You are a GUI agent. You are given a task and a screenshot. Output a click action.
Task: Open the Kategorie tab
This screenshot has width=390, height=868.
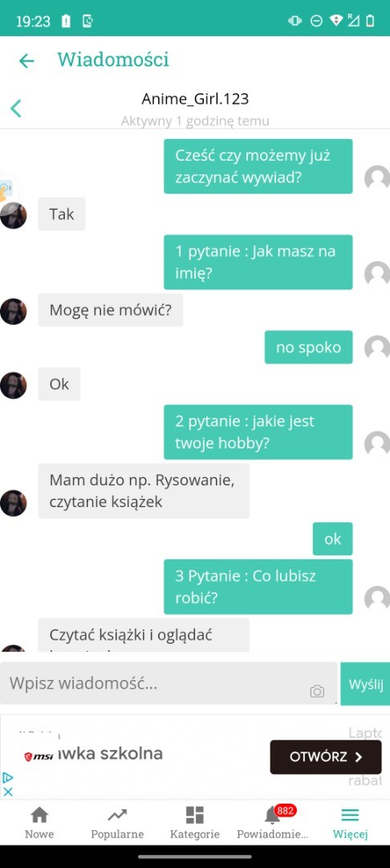pos(194,823)
